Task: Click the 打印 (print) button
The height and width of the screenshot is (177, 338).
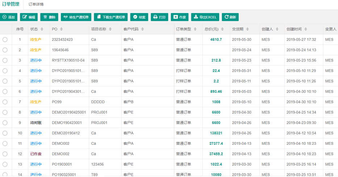Action: coord(159,17)
